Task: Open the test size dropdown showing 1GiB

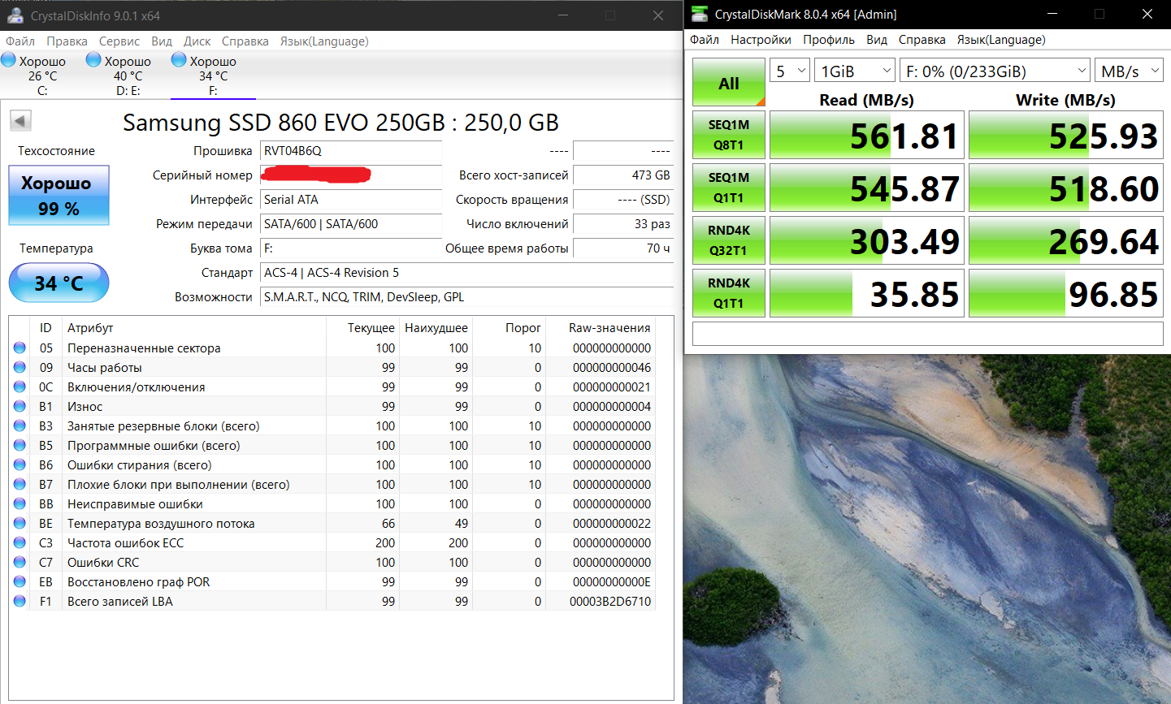Action: click(x=854, y=71)
